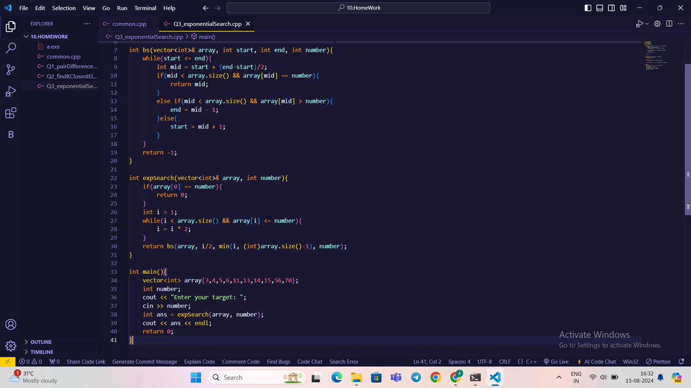Click the 10.HomeWork command center search box
The height and width of the screenshot is (388, 691).
click(359, 8)
